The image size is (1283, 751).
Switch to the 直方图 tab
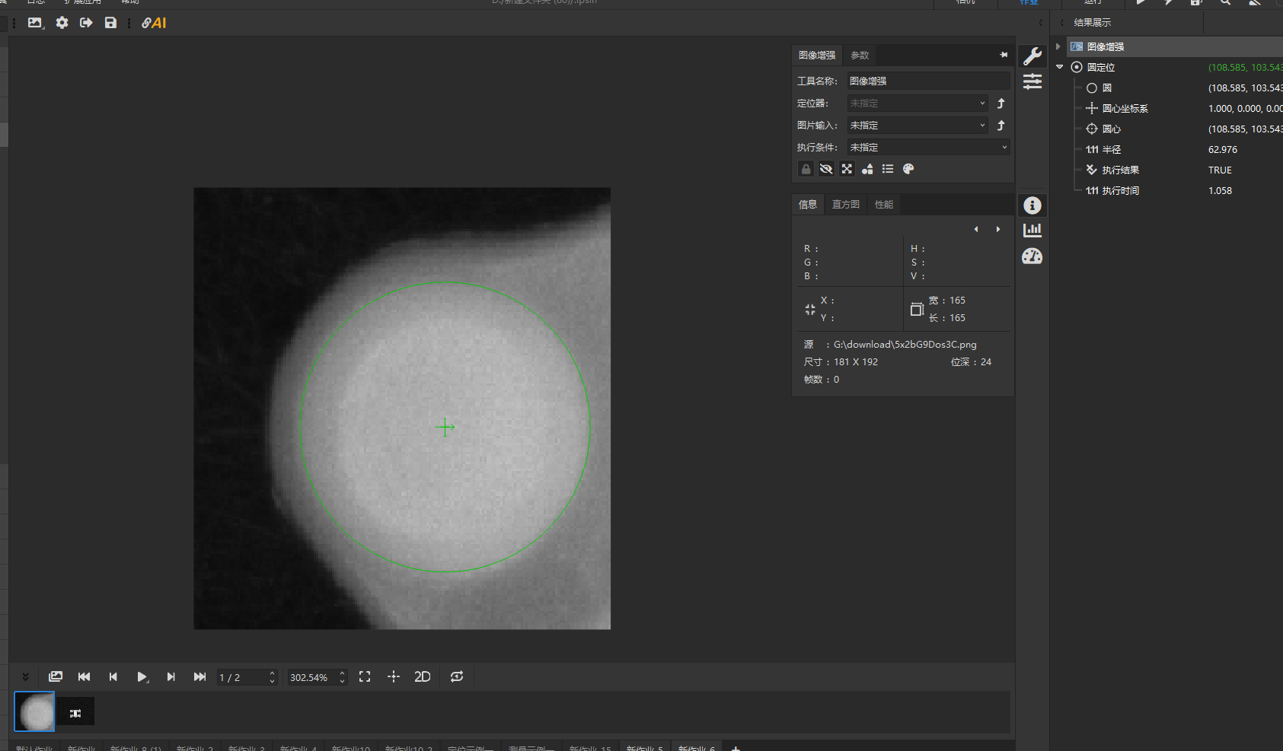845,204
